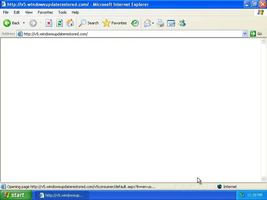This screenshot has width=267, height=200.
Task: Open the Favorites menu
Action: (45, 12)
